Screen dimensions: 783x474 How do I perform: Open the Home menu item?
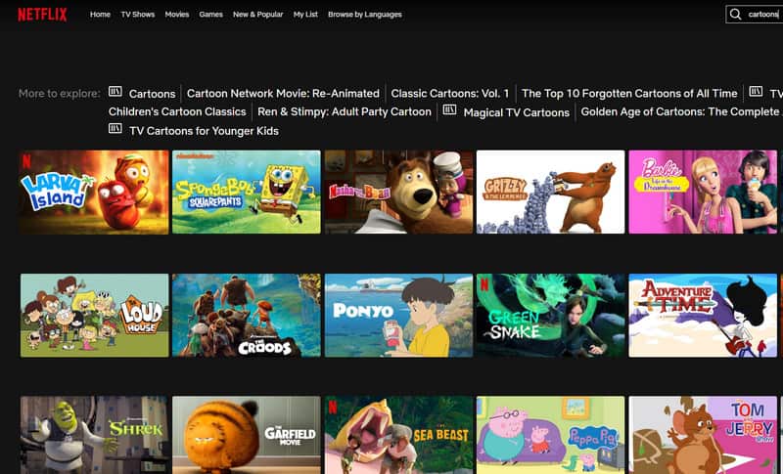tap(100, 15)
